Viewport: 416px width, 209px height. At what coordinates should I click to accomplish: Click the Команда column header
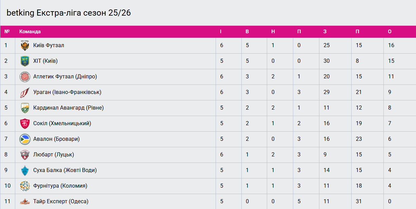(x=30, y=32)
